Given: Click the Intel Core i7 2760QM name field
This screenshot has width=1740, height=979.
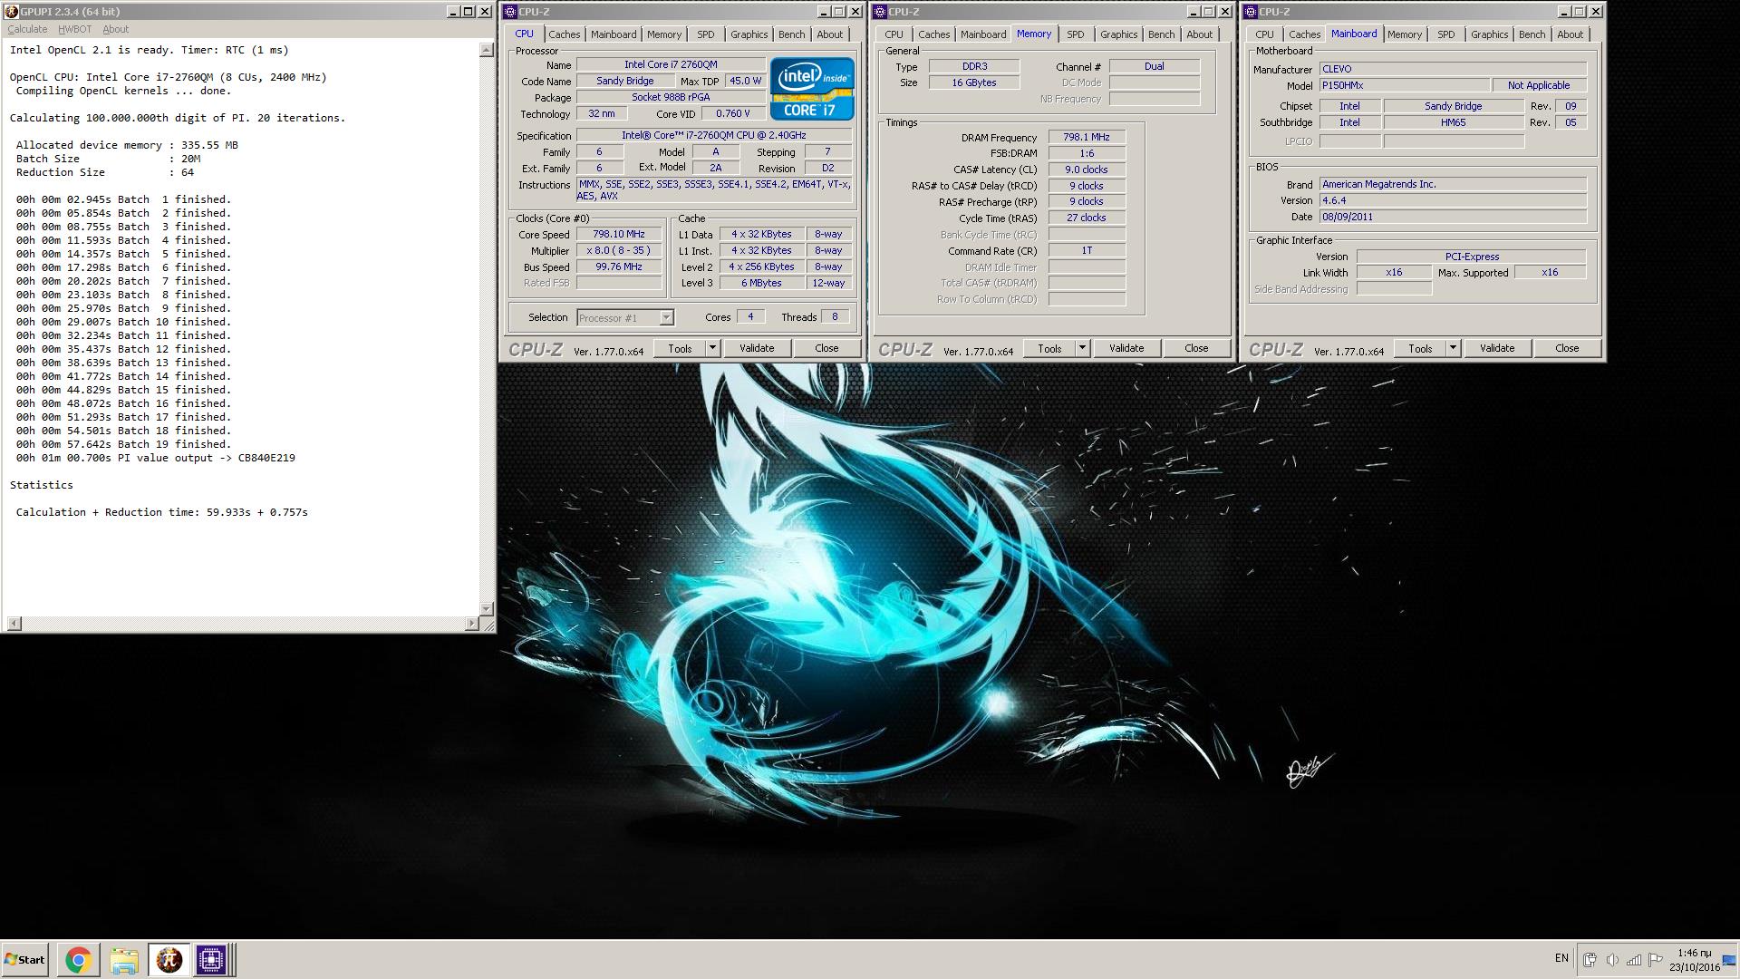Looking at the screenshot, I should [x=671, y=65].
